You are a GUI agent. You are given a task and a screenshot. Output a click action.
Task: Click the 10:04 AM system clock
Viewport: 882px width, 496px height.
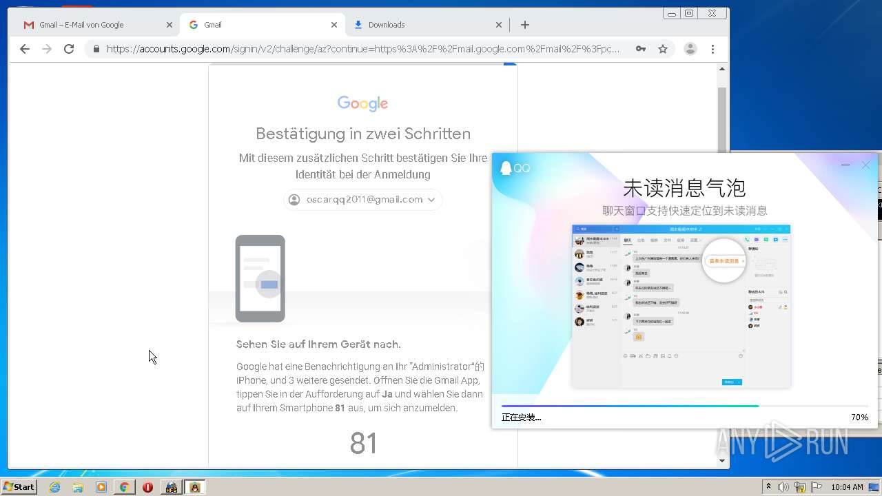pos(847,487)
